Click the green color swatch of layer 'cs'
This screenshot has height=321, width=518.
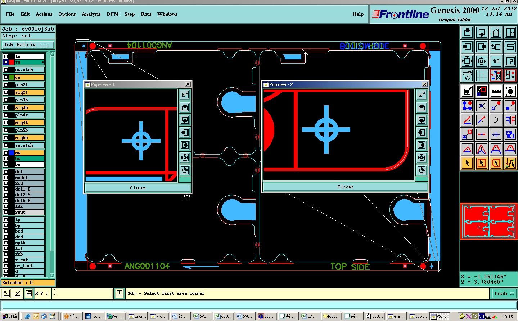12,77
